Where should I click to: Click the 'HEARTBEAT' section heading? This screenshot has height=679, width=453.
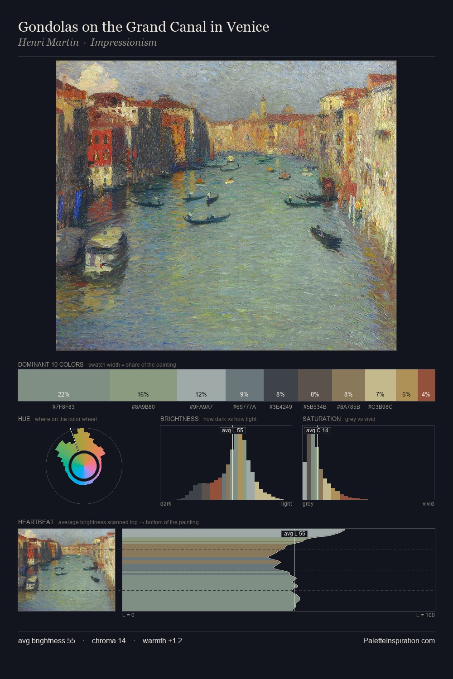pos(36,522)
